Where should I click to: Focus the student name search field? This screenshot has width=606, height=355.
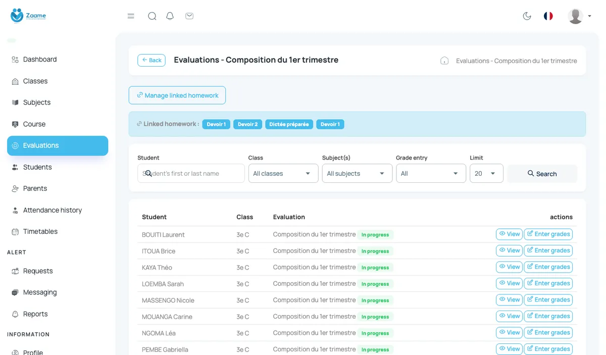pyautogui.click(x=191, y=173)
